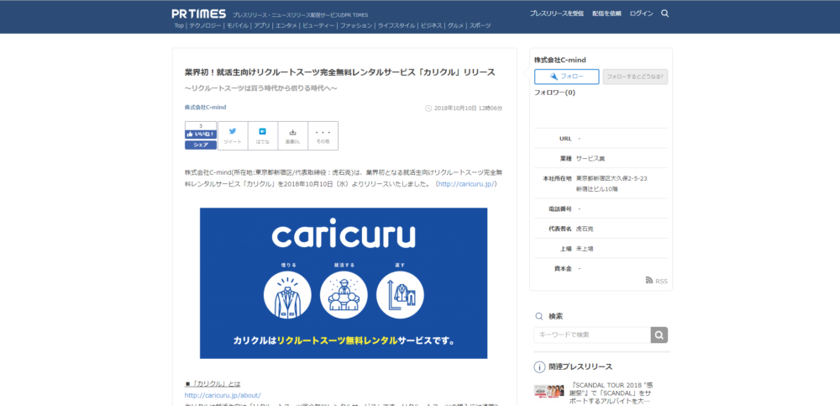Click プレスリリースを受信 link
The height and width of the screenshot is (406, 840).
click(x=557, y=13)
